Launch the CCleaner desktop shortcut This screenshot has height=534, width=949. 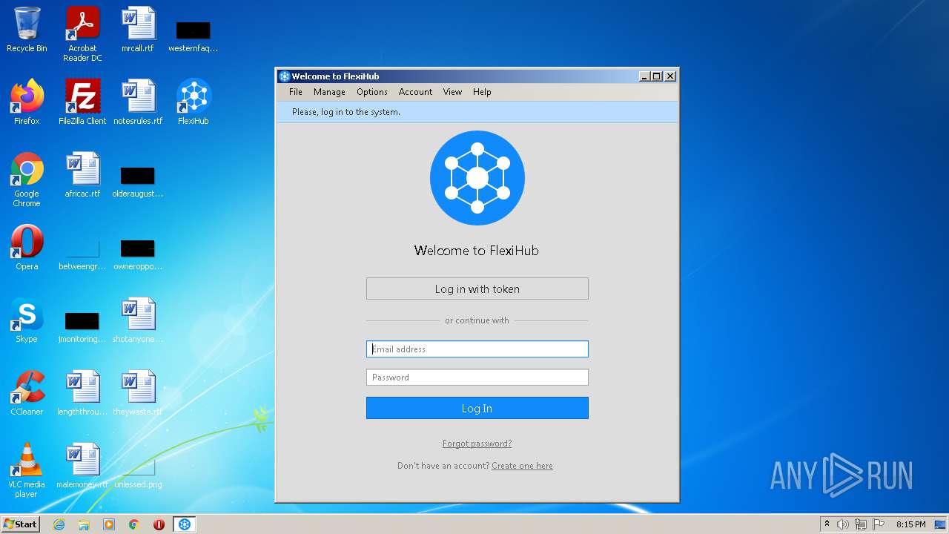[x=27, y=393]
